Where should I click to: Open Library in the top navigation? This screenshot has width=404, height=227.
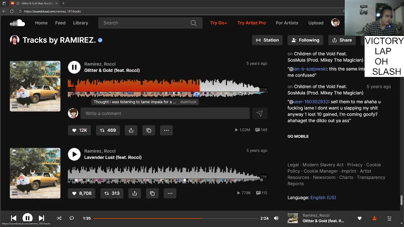(x=81, y=23)
